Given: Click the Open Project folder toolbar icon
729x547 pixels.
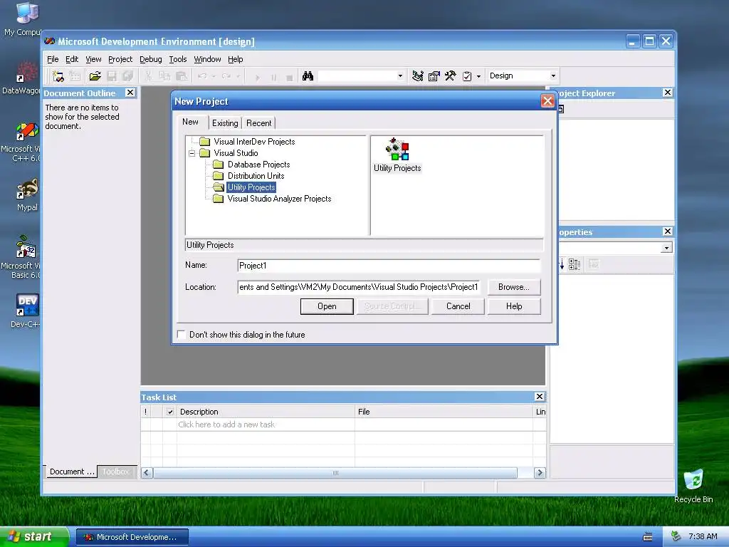Looking at the screenshot, I should coord(95,76).
